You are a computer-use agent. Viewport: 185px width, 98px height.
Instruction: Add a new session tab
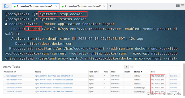pyautogui.click(x=110, y=6)
